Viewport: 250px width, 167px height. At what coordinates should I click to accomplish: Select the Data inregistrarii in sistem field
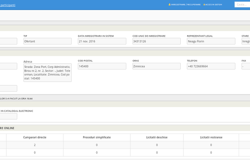[102, 41]
